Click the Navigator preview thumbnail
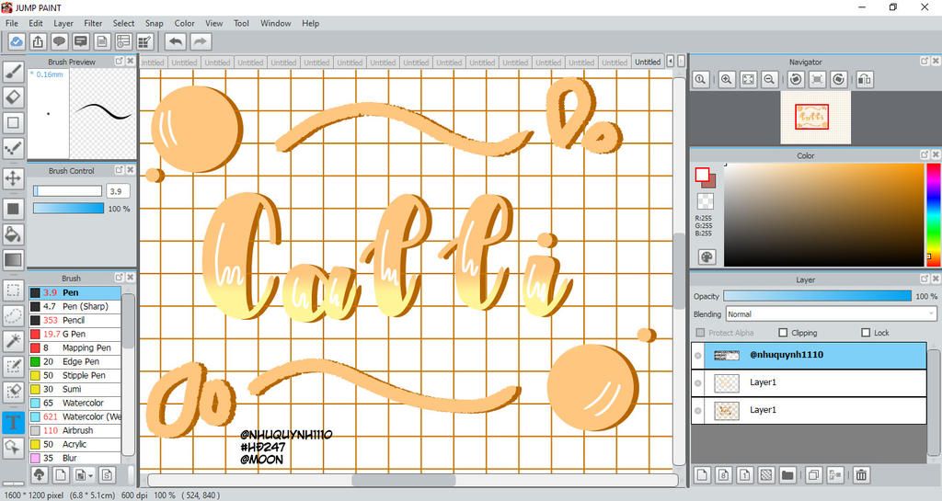Image resolution: width=942 pixels, height=501 pixels. coord(815,117)
